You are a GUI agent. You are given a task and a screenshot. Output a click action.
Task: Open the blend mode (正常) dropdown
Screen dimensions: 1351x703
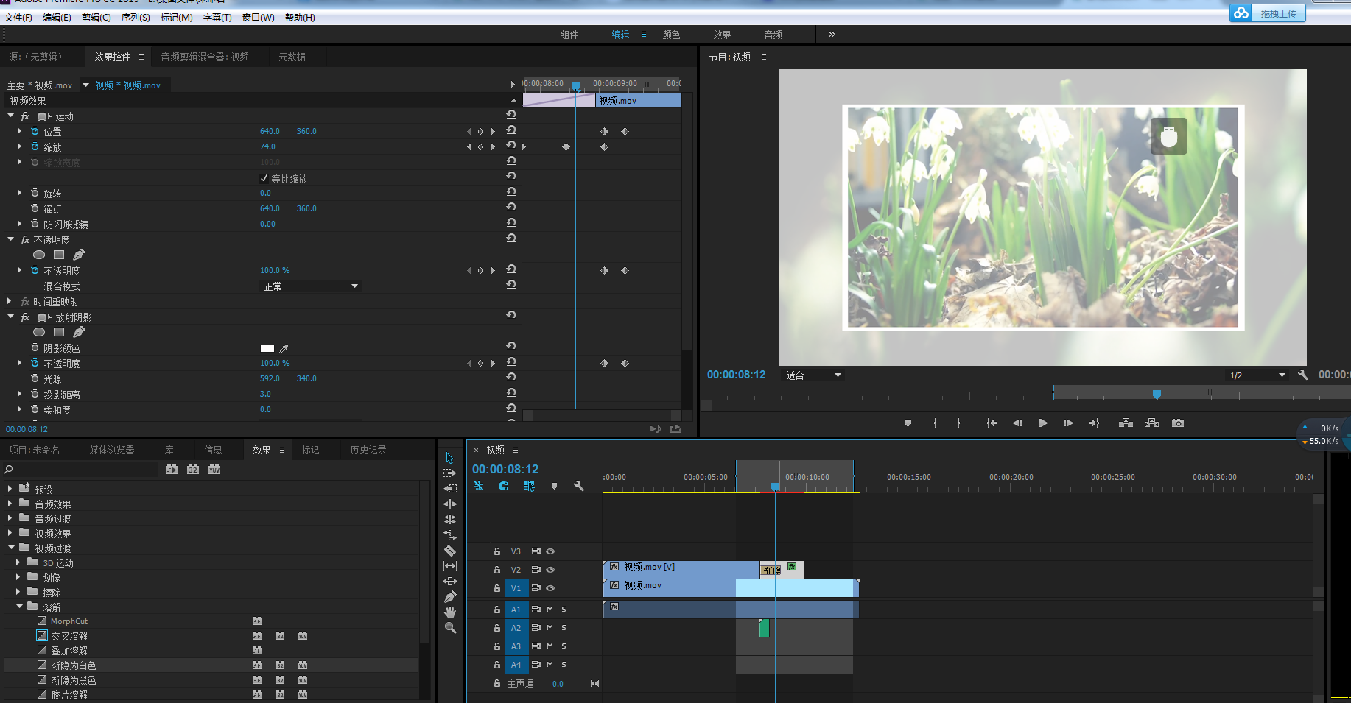[311, 286]
